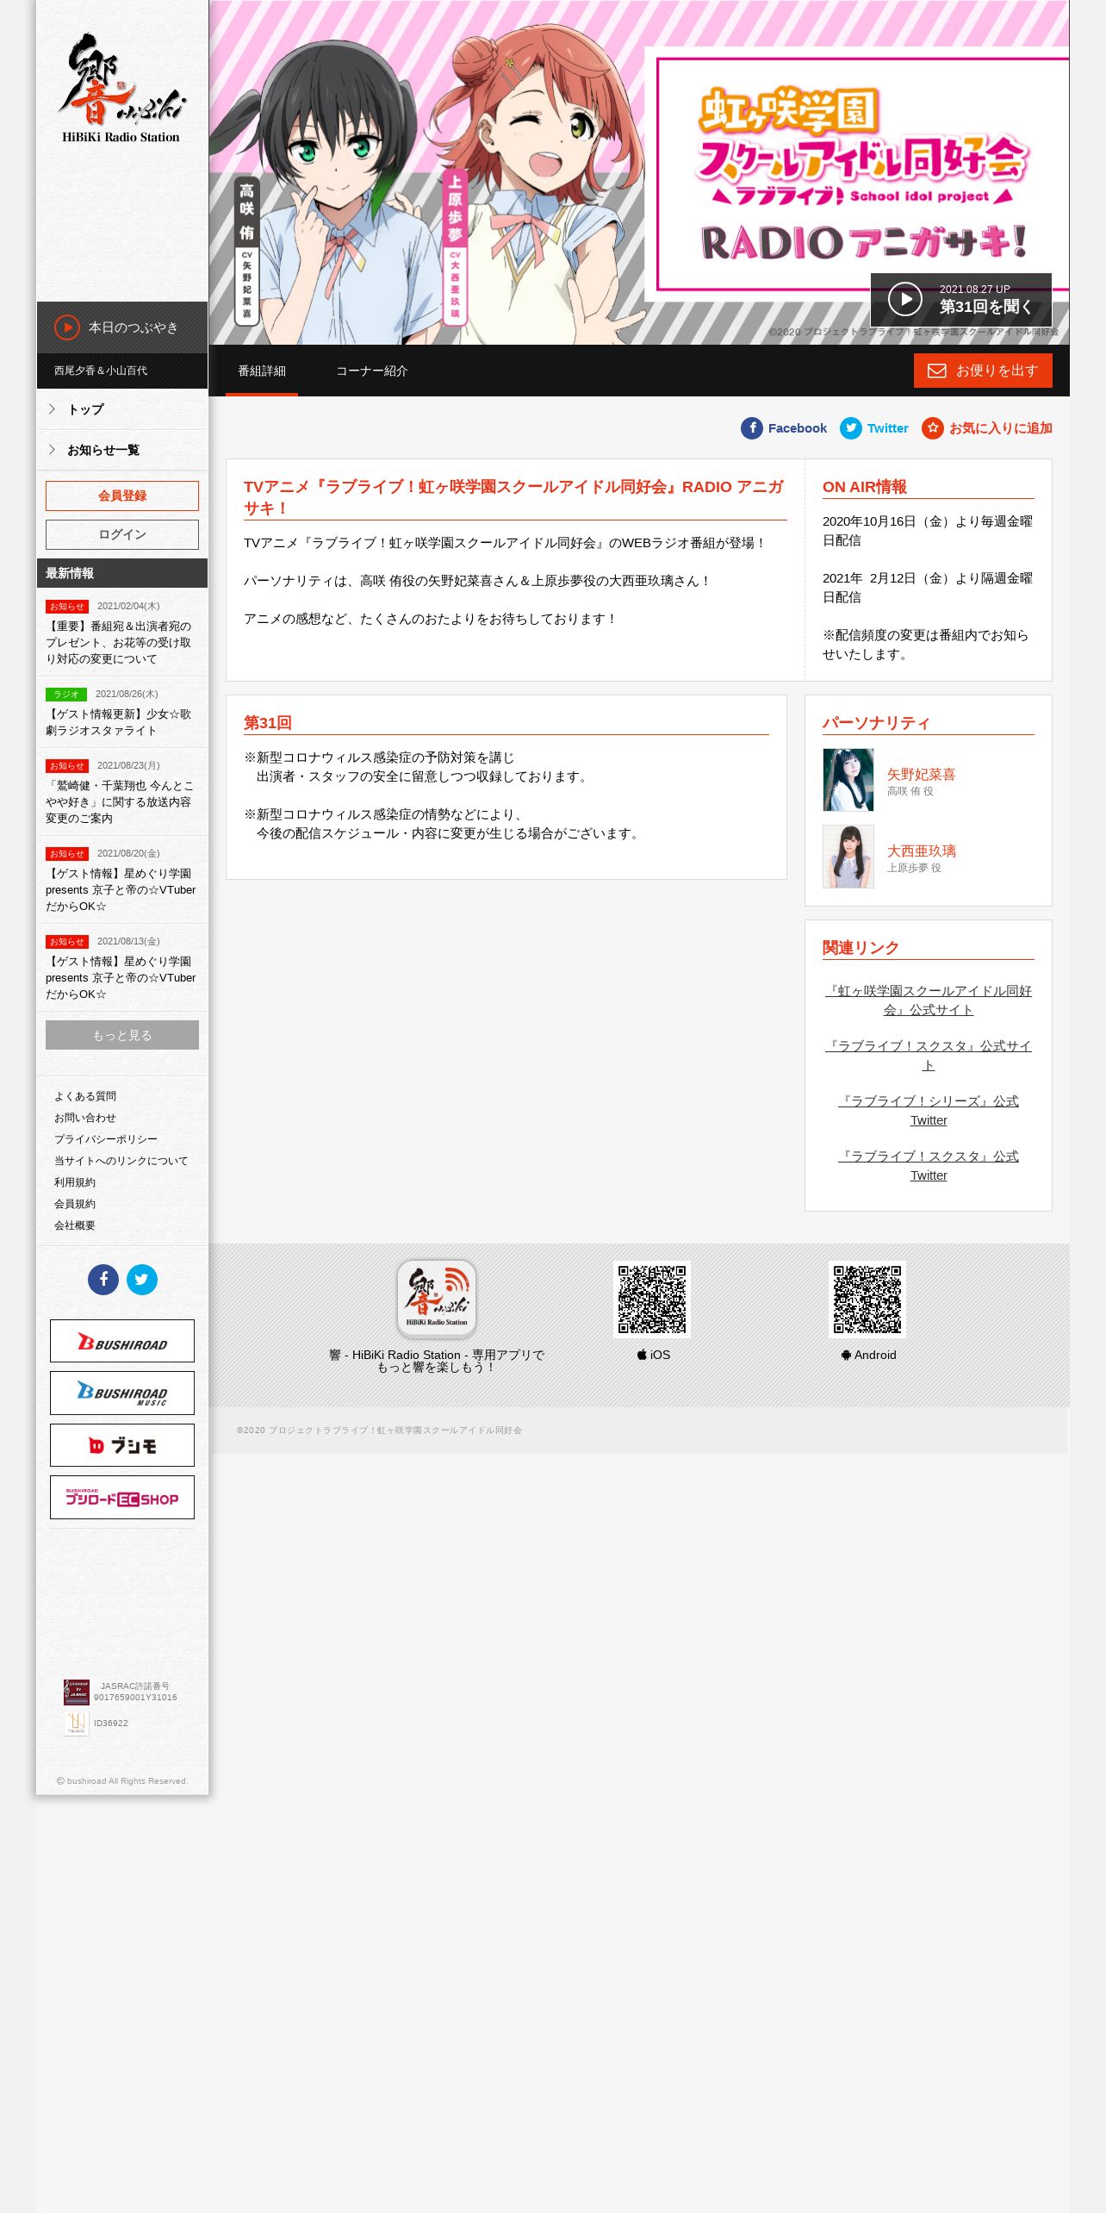Open the ブシロード EC SHOP banner

coord(122,1497)
